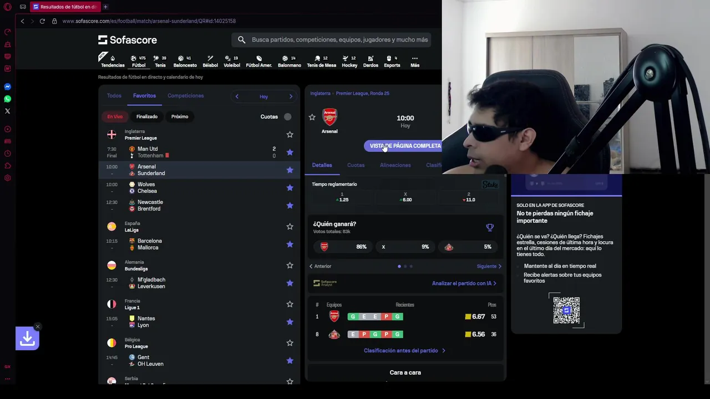
Task: Open a new browser tab
Action: tap(105, 7)
